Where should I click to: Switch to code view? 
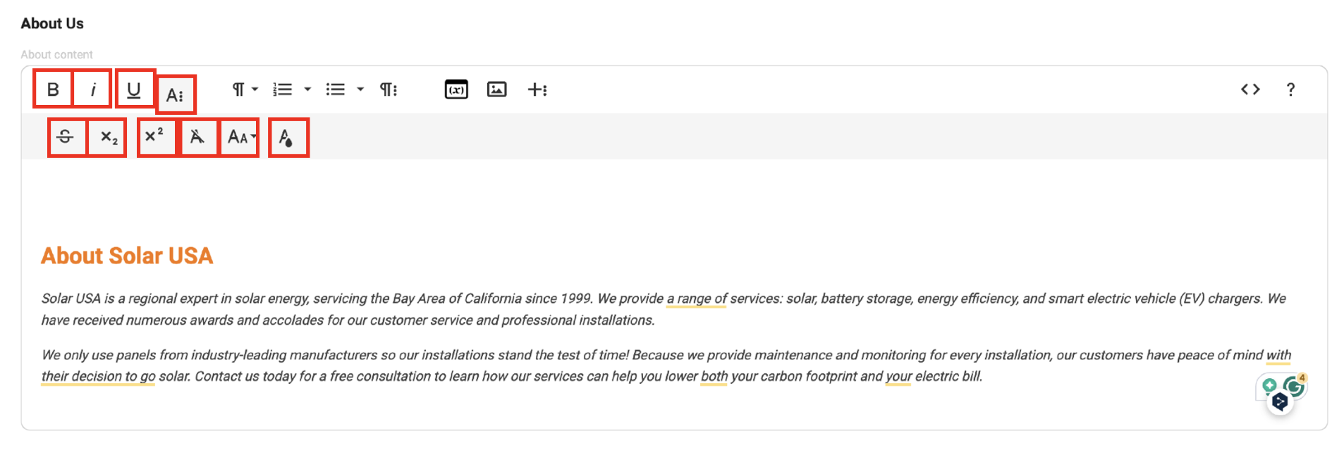pos(1250,89)
